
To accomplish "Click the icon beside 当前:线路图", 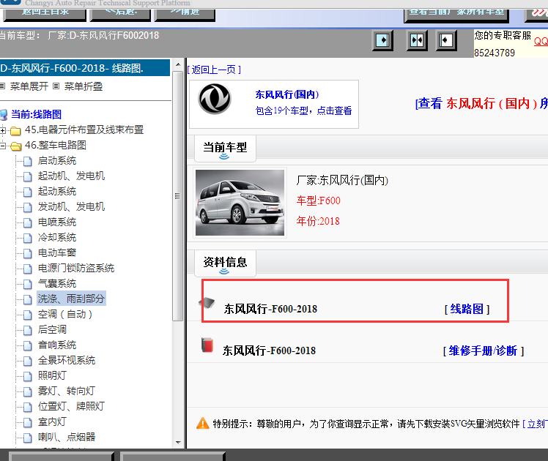I will [4, 114].
